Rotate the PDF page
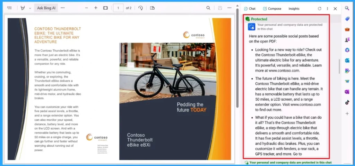 pyautogui.click(x=141, y=8)
